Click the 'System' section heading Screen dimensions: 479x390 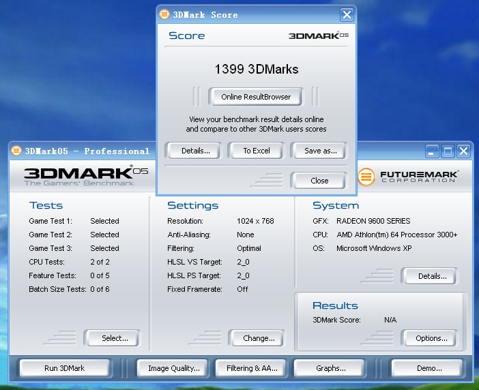click(x=336, y=205)
